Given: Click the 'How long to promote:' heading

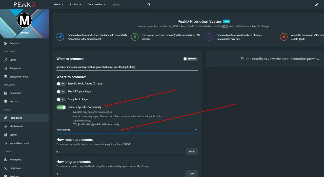Looking at the screenshot, I should coord(74,162).
